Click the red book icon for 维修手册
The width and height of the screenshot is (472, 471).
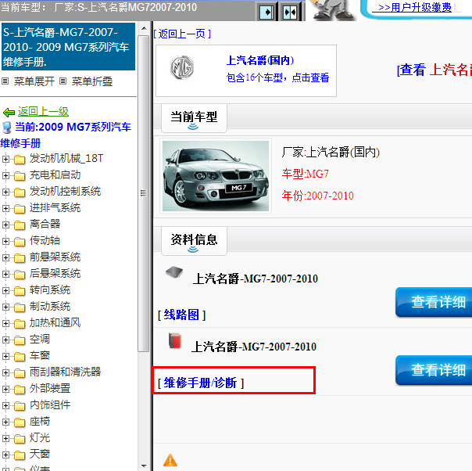click(174, 340)
